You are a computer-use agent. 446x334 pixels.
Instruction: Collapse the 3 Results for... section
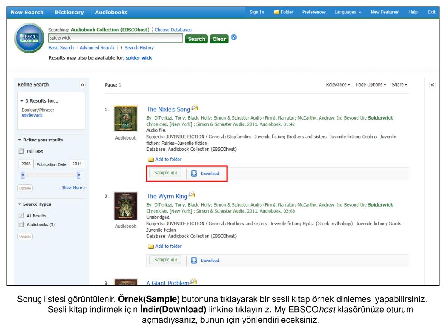(22, 101)
